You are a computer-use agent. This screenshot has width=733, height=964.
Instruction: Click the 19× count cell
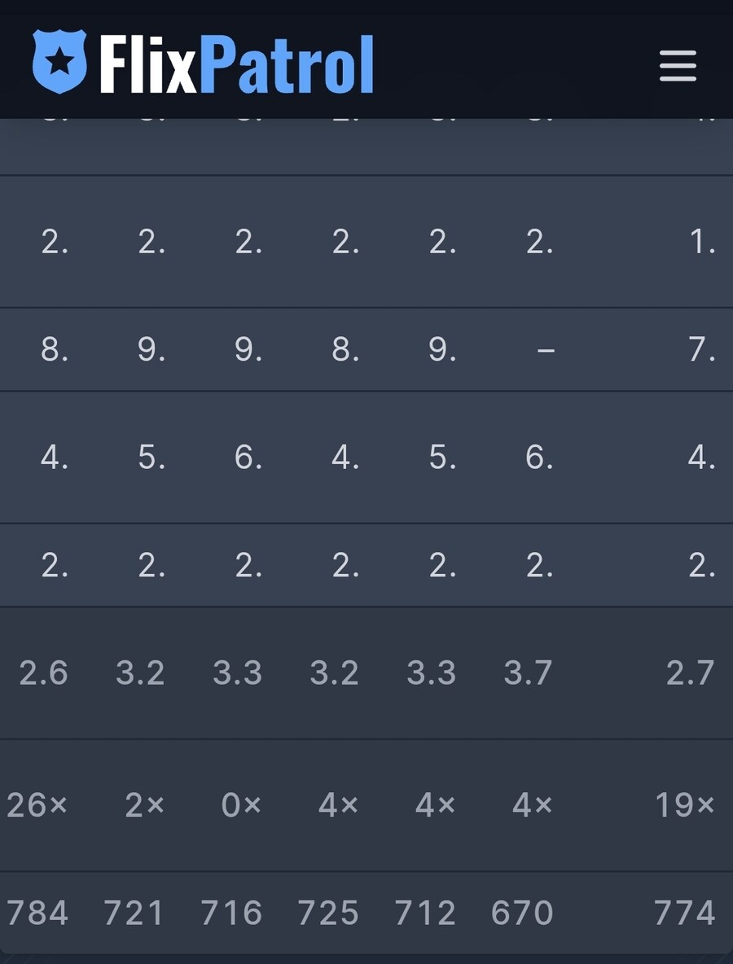point(685,804)
